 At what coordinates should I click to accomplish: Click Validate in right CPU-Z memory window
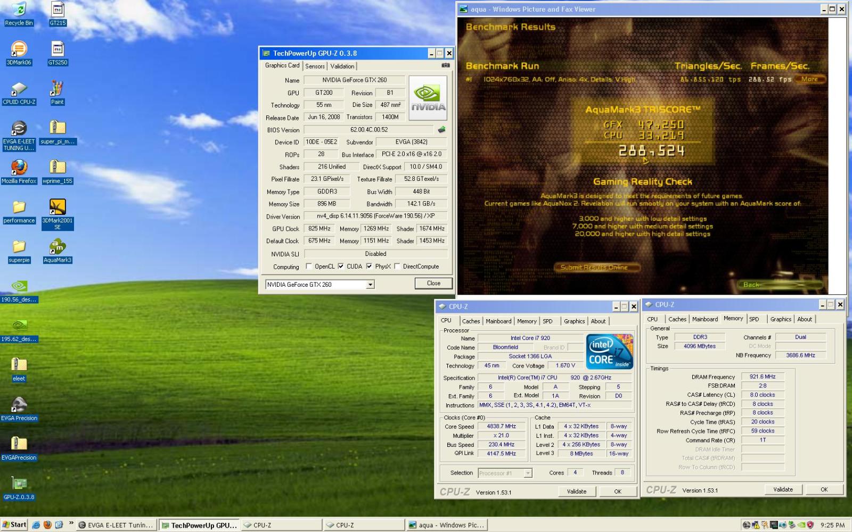(783, 489)
